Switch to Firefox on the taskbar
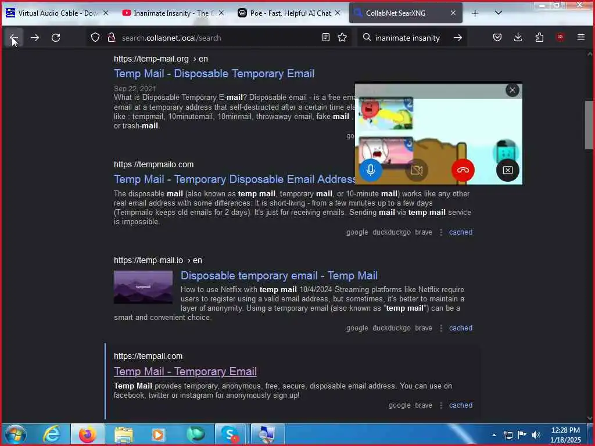 pos(87,434)
